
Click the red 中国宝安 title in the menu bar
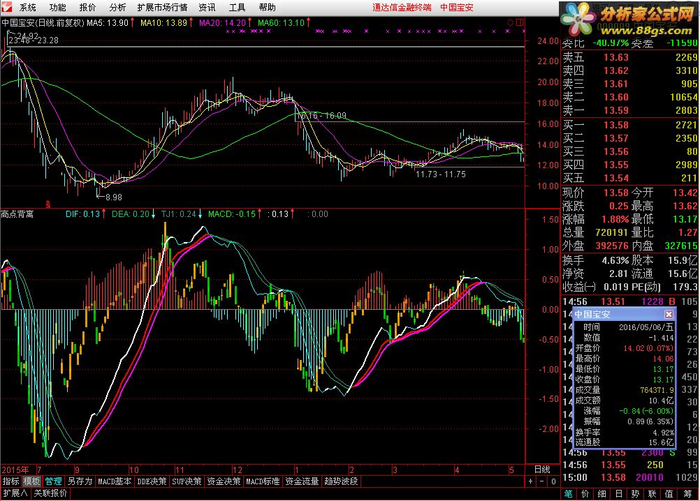(457, 8)
